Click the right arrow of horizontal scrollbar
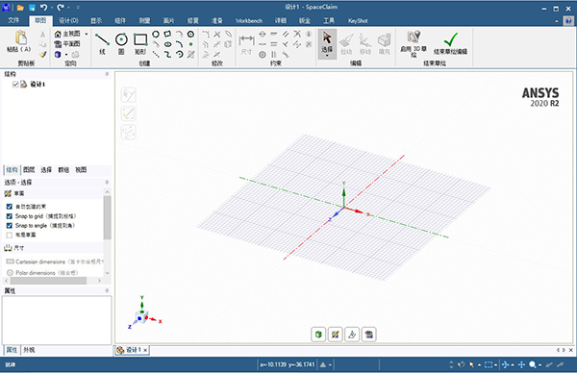Screen dimensions: 577x373 [x=99, y=281]
